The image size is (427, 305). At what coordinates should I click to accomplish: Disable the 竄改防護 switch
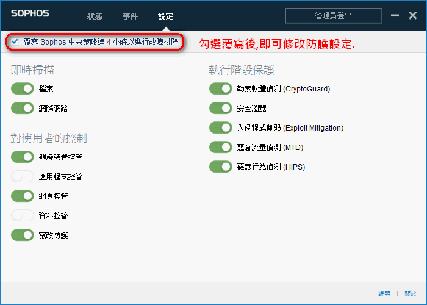point(23,235)
